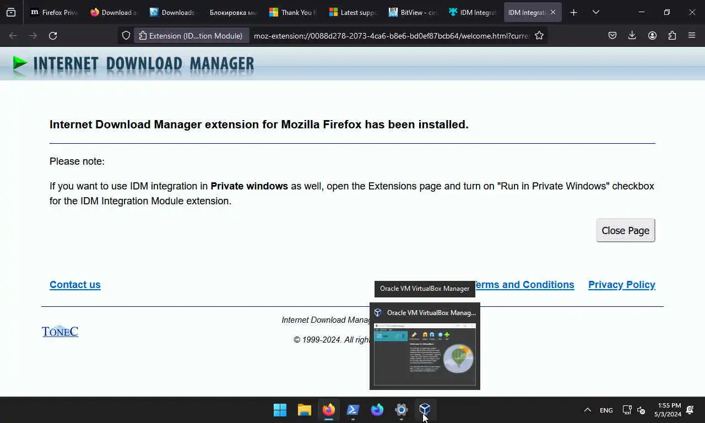Image resolution: width=705 pixels, height=423 pixels.
Task: Show hidden tray icons chevron
Action: coord(587,410)
